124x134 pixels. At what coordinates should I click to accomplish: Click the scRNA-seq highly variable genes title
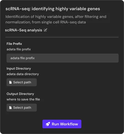click(x=53, y=9)
